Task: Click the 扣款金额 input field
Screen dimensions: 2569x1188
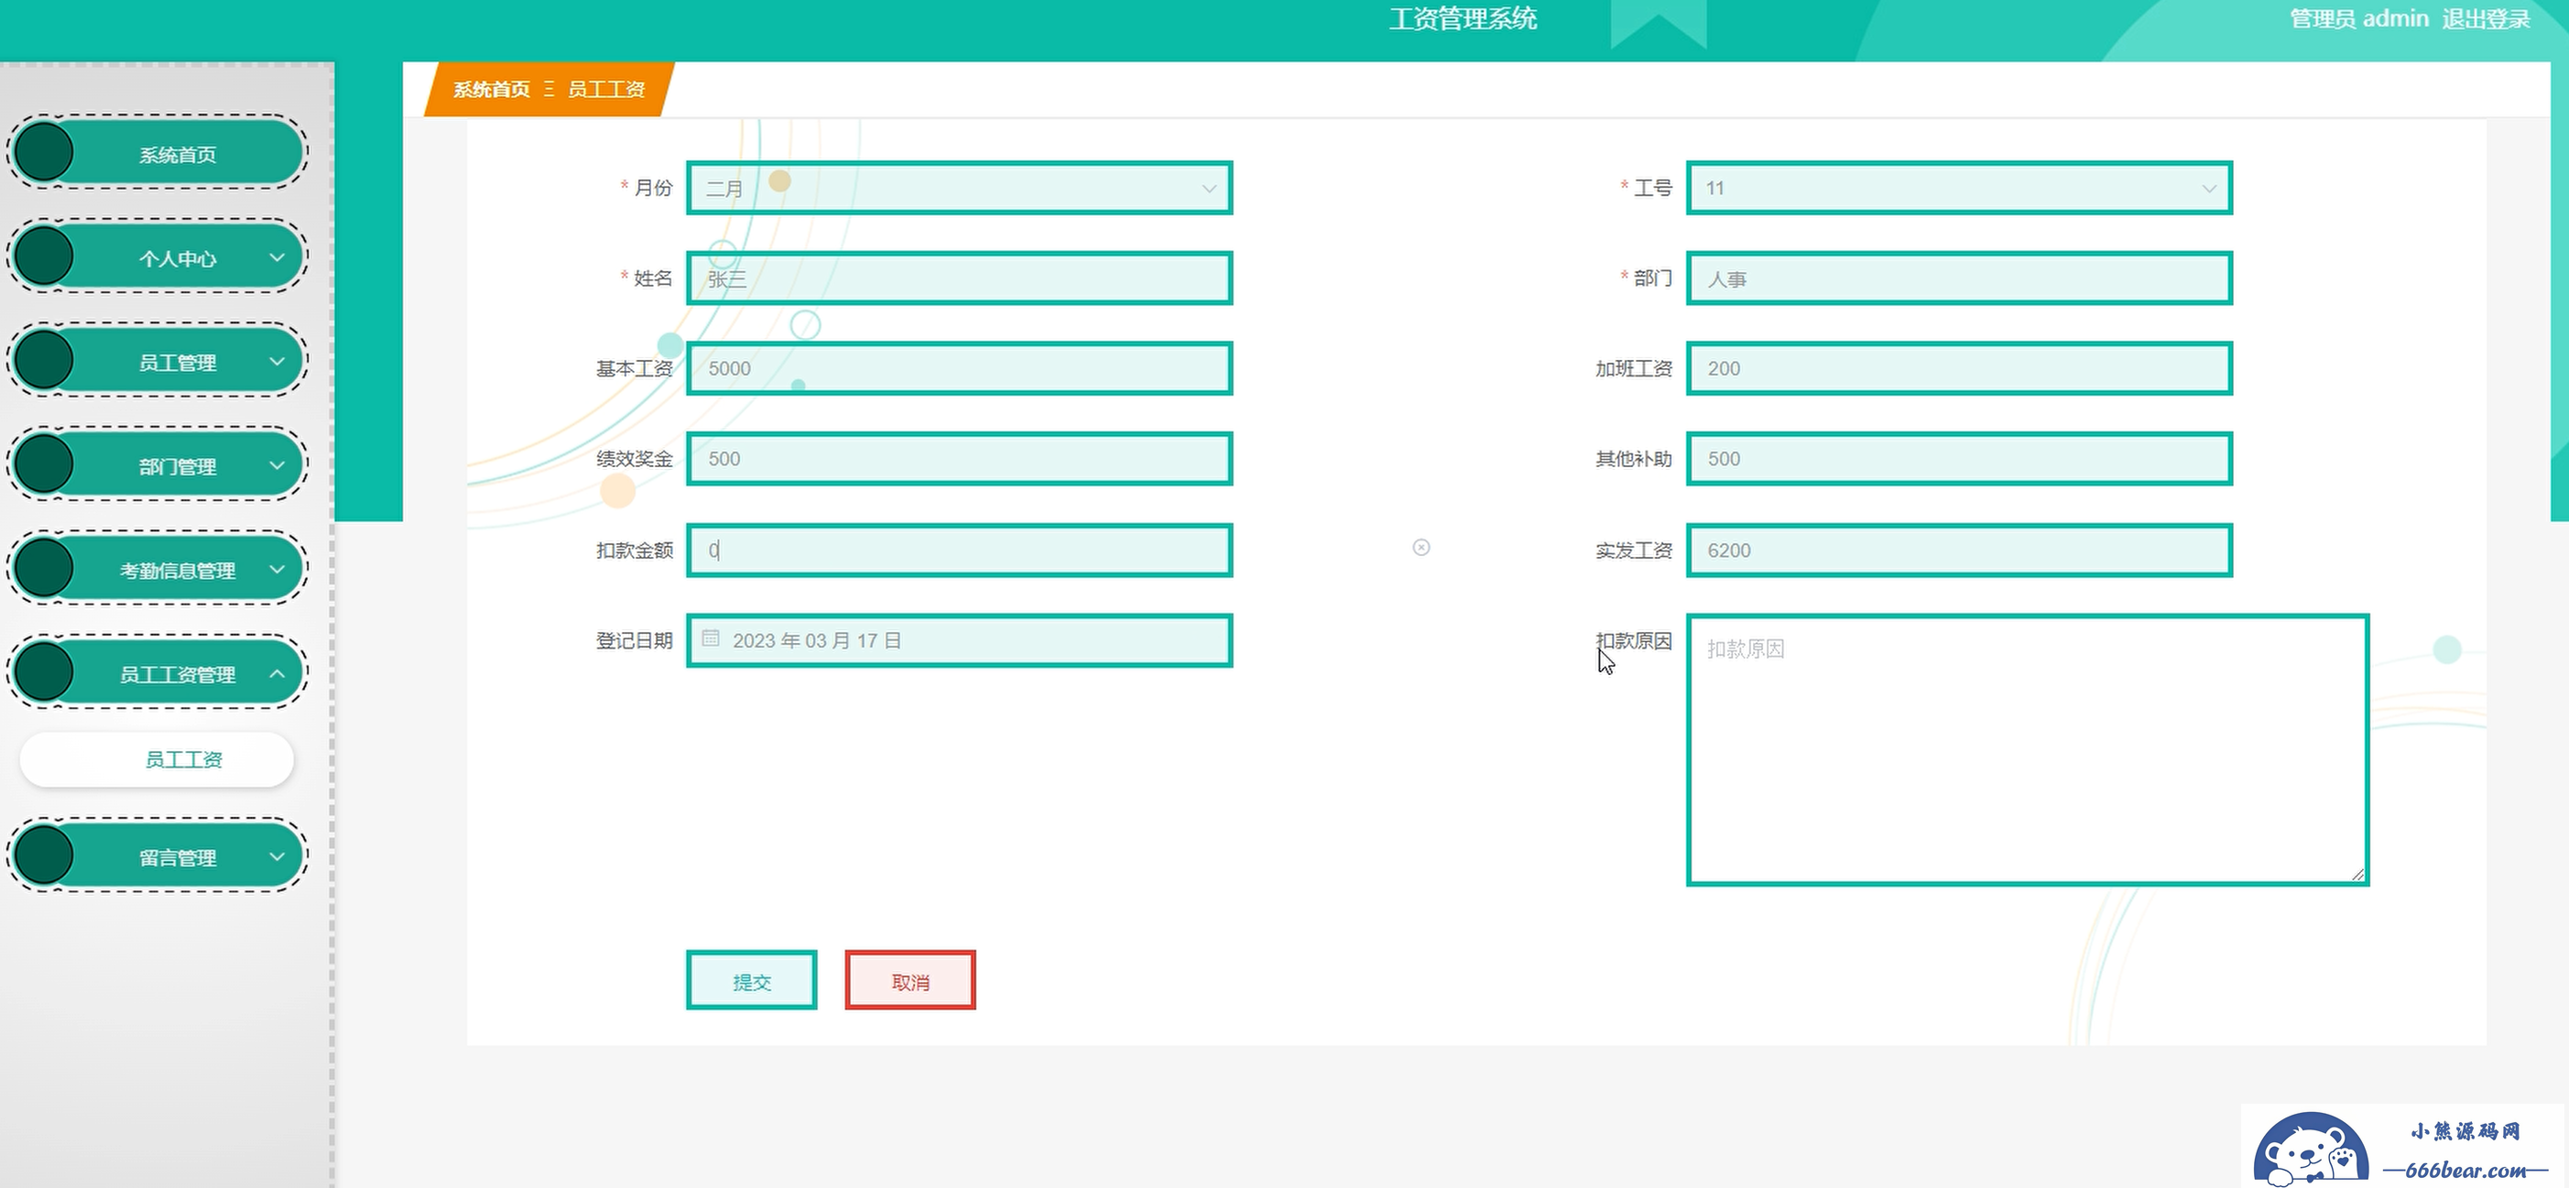Action: pyautogui.click(x=960, y=550)
